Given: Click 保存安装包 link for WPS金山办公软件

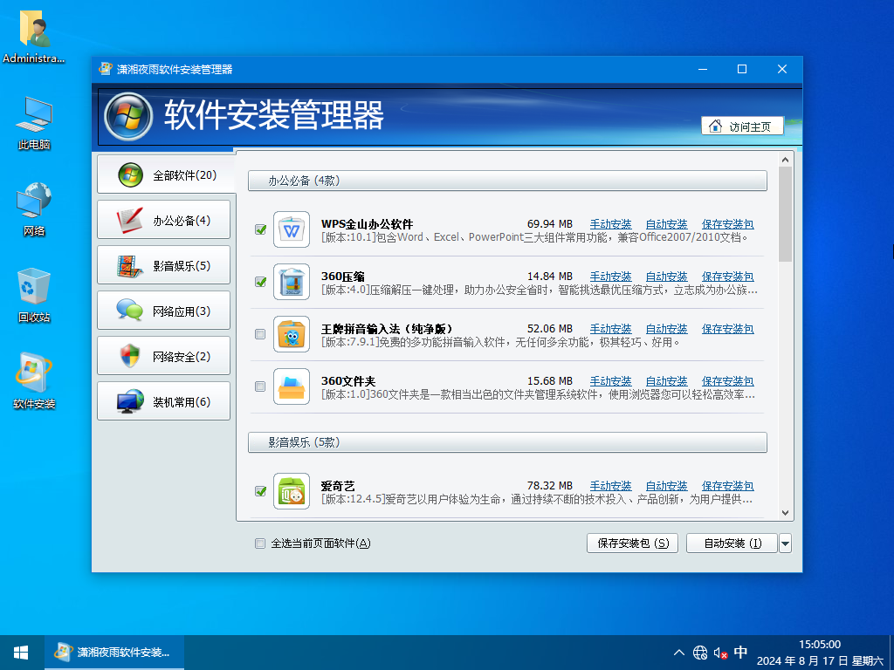Looking at the screenshot, I should point(727,224).
